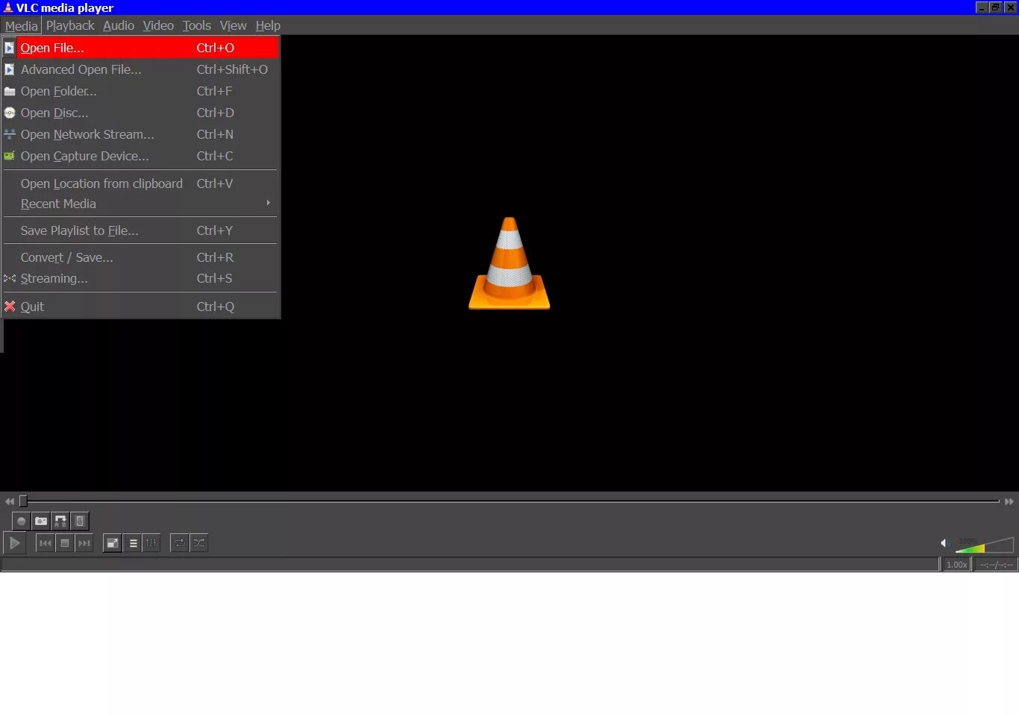Click the volume level slider
The image size is (1019, 716).
coord(985,544)
